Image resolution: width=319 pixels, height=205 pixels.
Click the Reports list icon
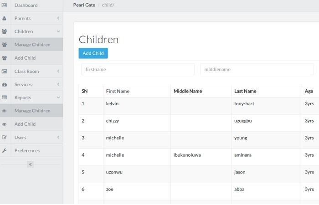(x=5, y=97)
